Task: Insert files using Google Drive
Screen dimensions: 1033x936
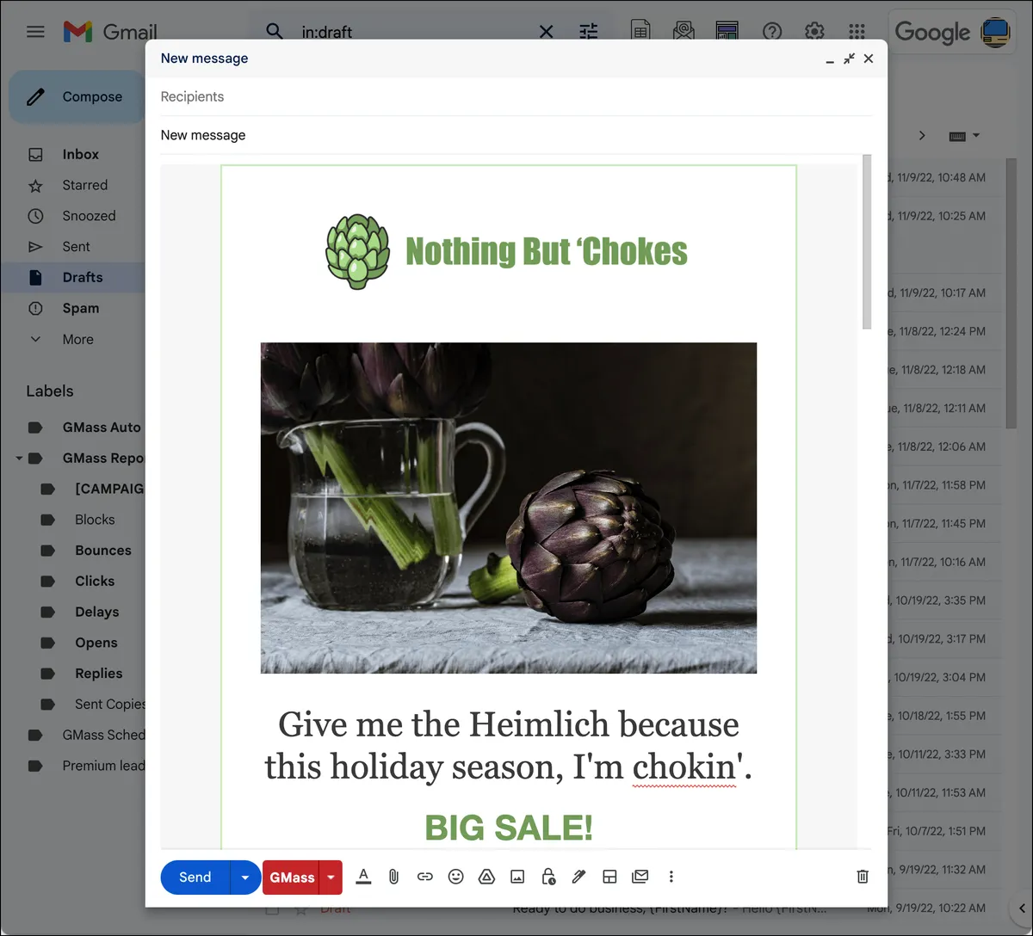Action: pyautogui.click(x=486, y=877)
